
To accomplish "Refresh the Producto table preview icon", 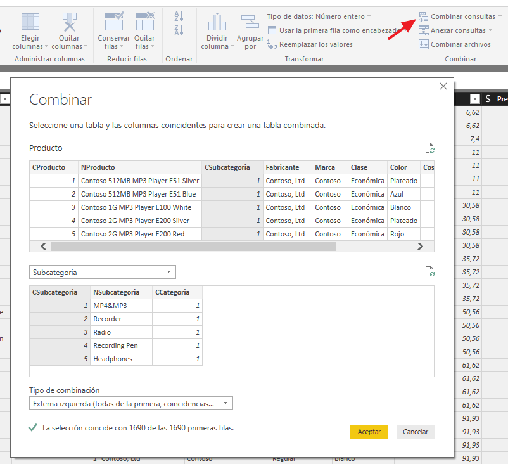I will 429,148.
